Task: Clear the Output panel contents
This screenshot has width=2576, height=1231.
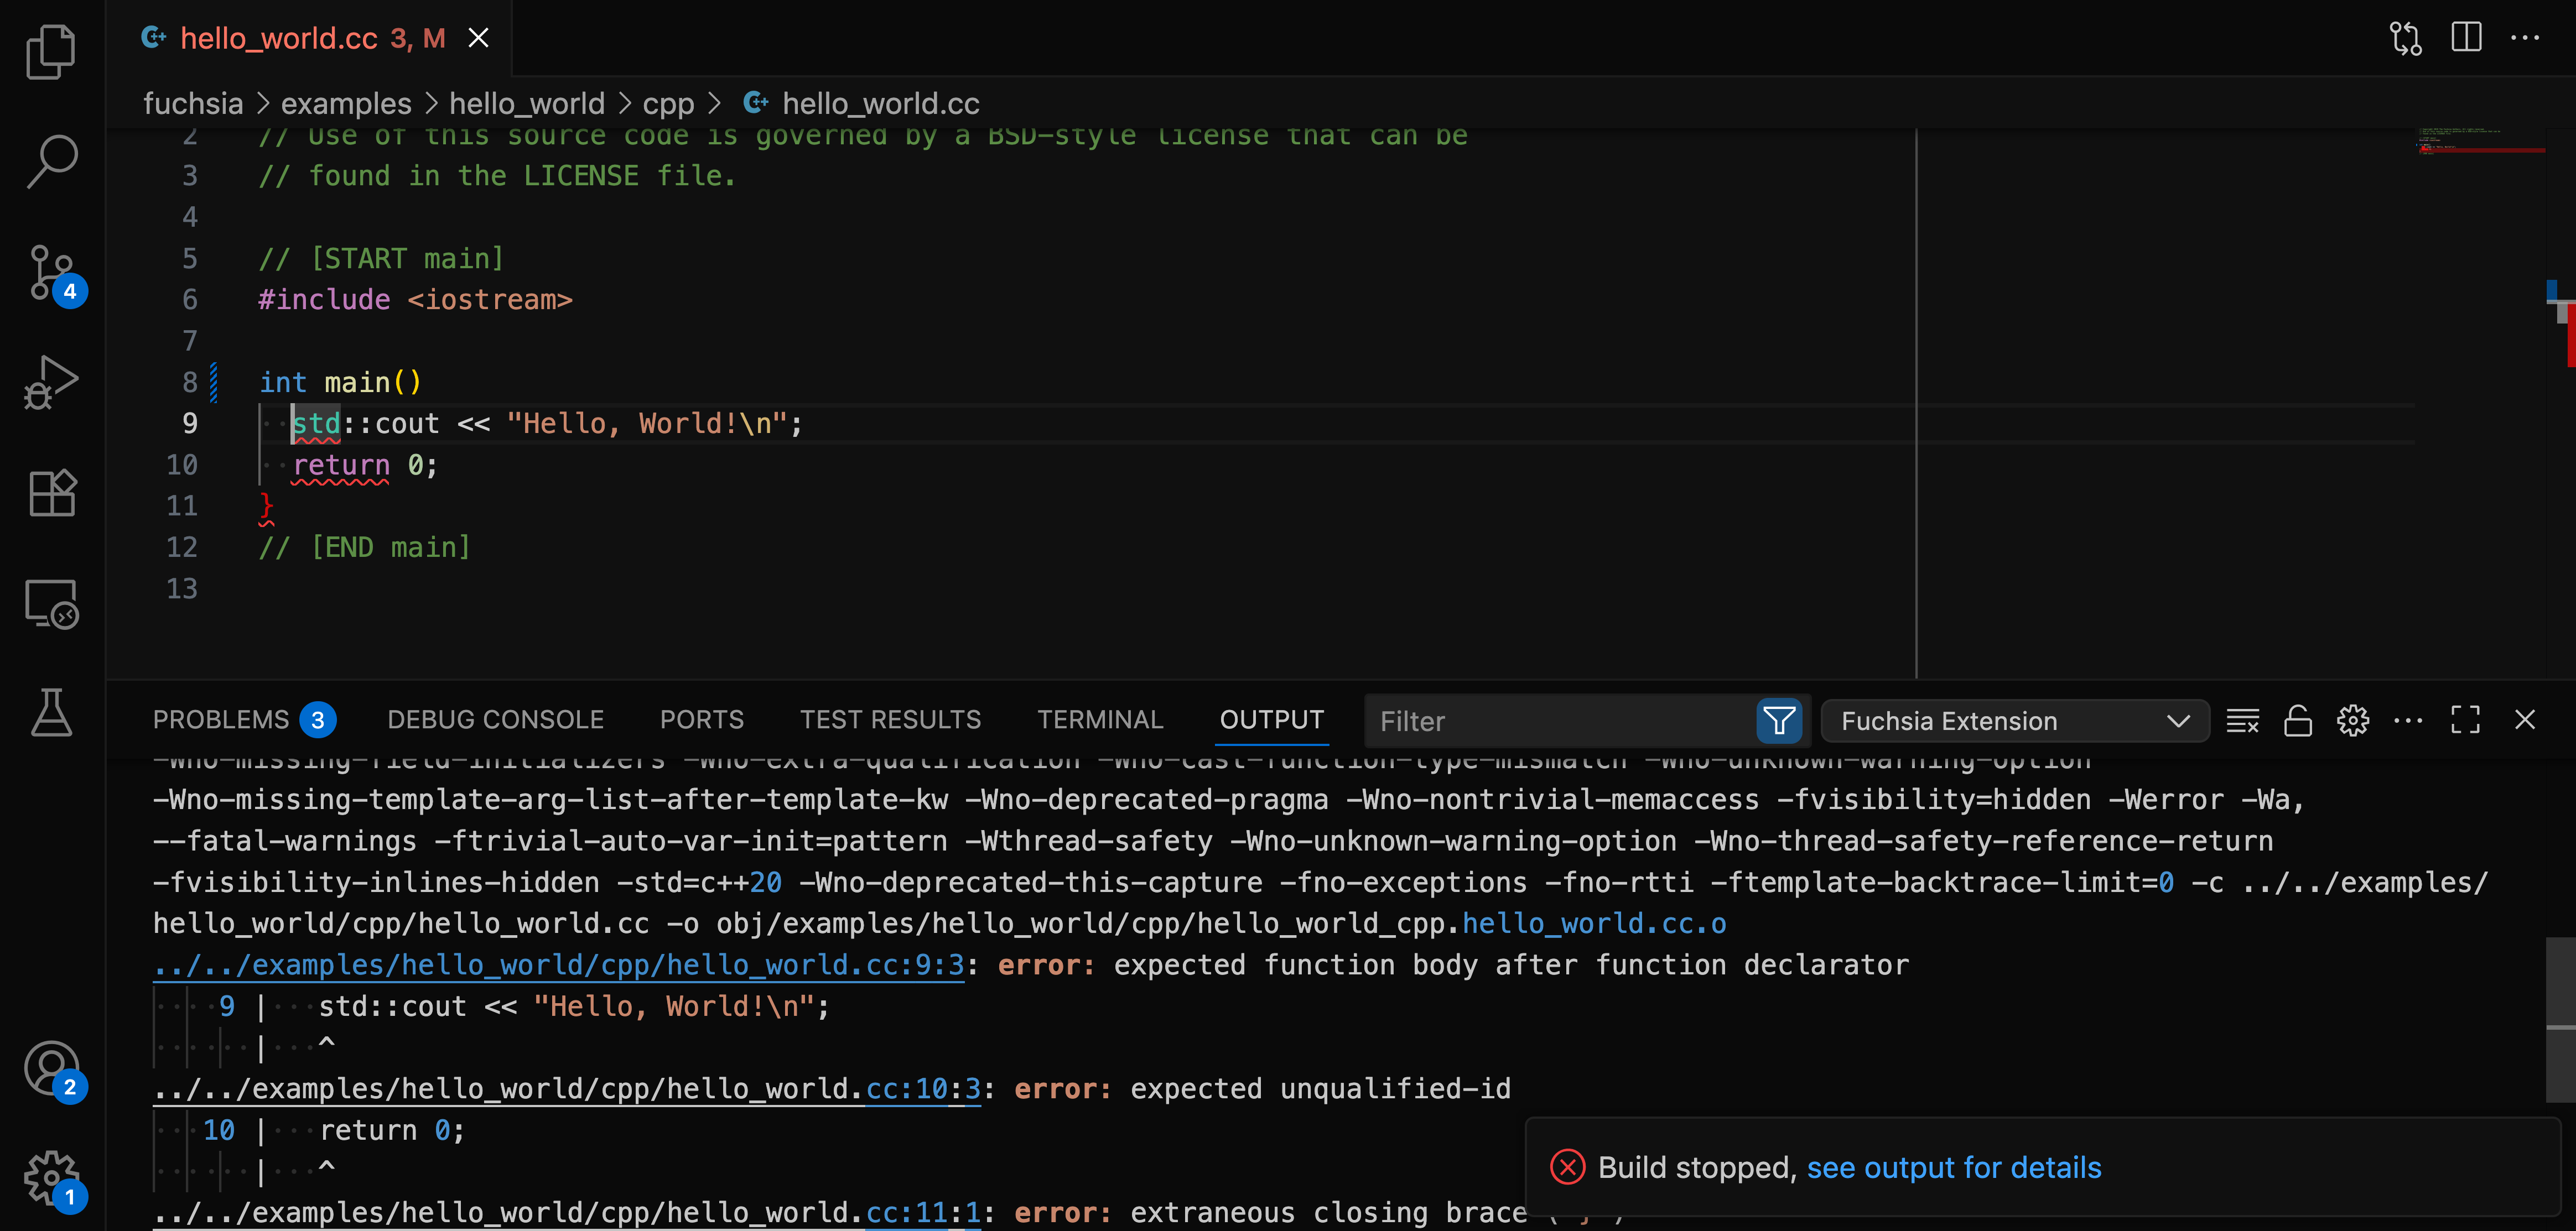Action: click(2243, 719)
